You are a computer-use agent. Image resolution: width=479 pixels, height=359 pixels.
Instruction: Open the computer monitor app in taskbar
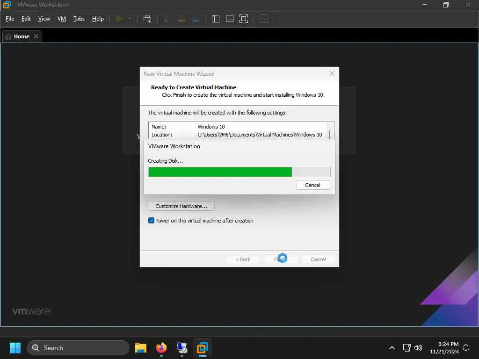pos(182,348)
